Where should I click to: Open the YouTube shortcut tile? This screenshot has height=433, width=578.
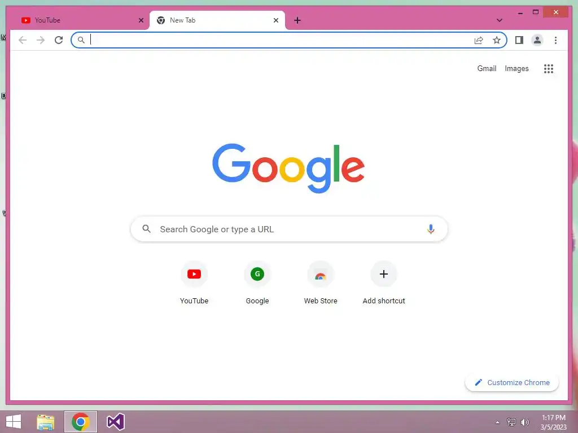pos(194,284)
